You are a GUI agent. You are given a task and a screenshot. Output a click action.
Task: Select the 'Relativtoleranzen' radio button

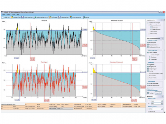tap(151, 29)
